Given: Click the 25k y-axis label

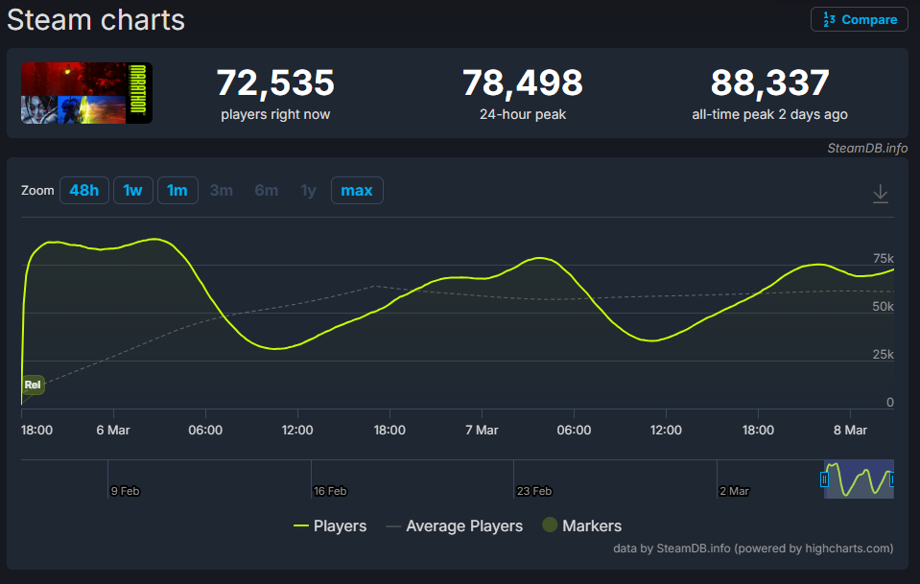Looking at the screenshot, I should (x=883, y=355).
